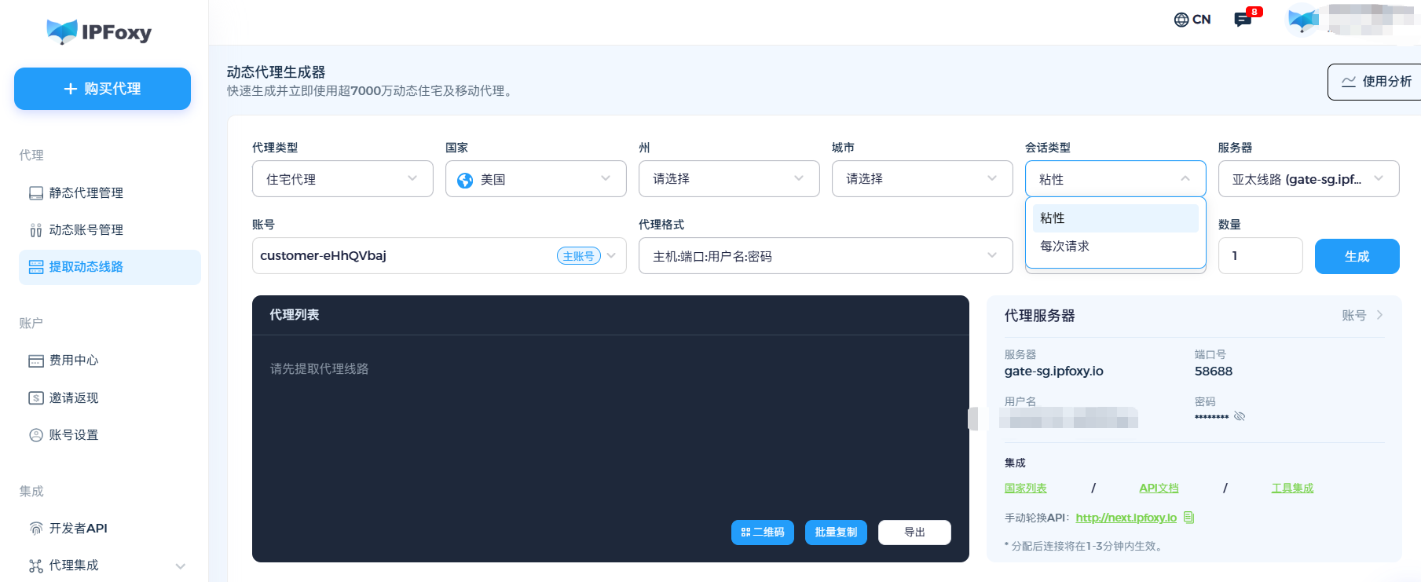
Task: Click the user avatar icon
Action: click(1303, 20)
